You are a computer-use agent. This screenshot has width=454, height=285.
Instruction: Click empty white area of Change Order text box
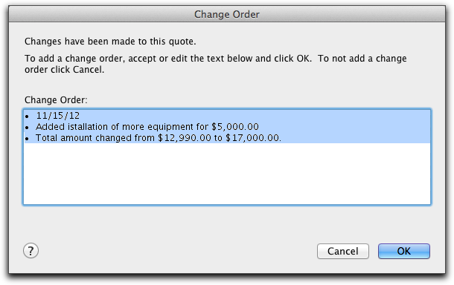coord(227,174)
